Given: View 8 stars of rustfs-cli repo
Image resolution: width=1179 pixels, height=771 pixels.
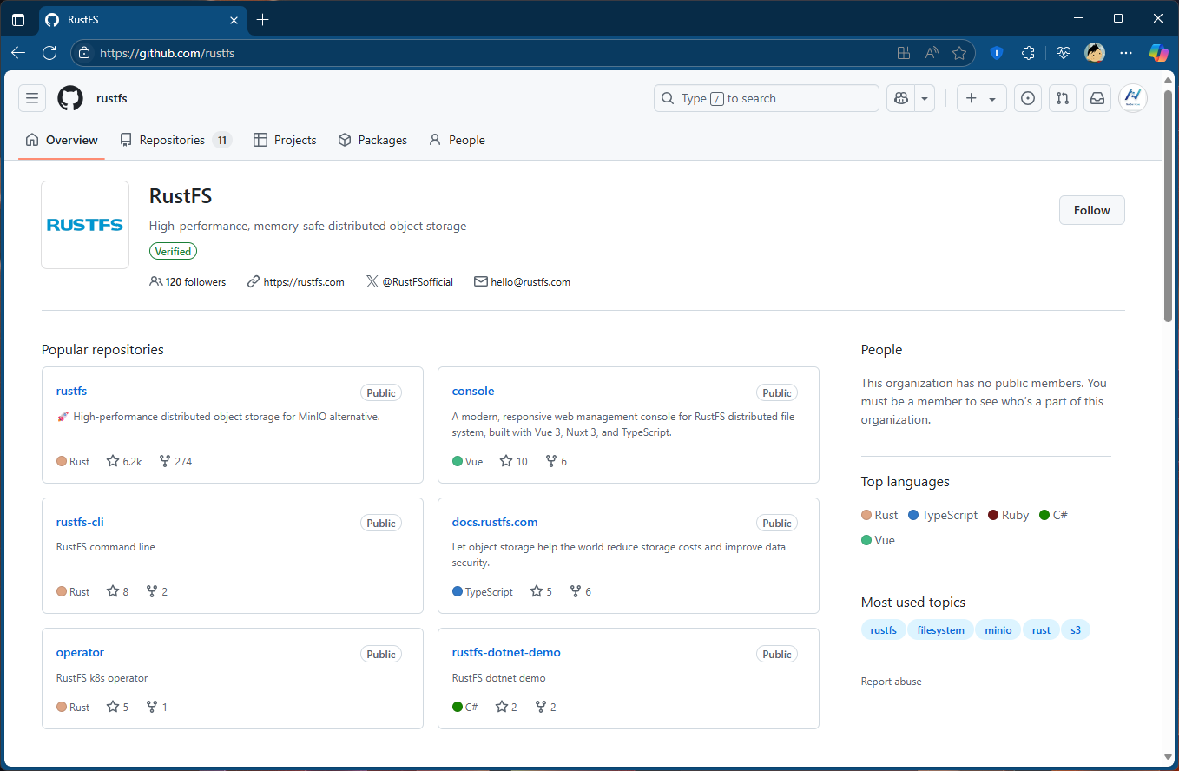Looking at the screenshot, I should (x=117, y=591).
